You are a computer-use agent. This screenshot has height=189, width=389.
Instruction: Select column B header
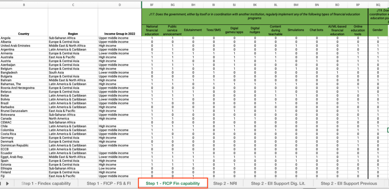[24, 5]
